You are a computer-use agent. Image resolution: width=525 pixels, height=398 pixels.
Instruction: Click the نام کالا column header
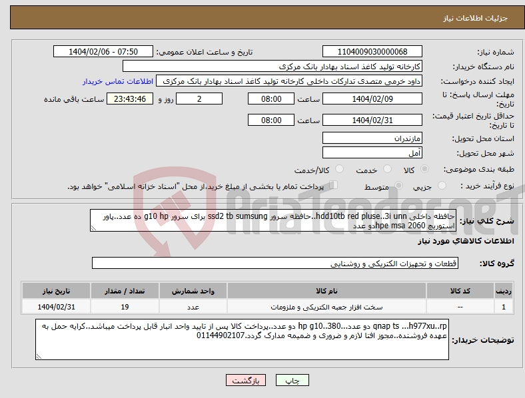point(326,291)
